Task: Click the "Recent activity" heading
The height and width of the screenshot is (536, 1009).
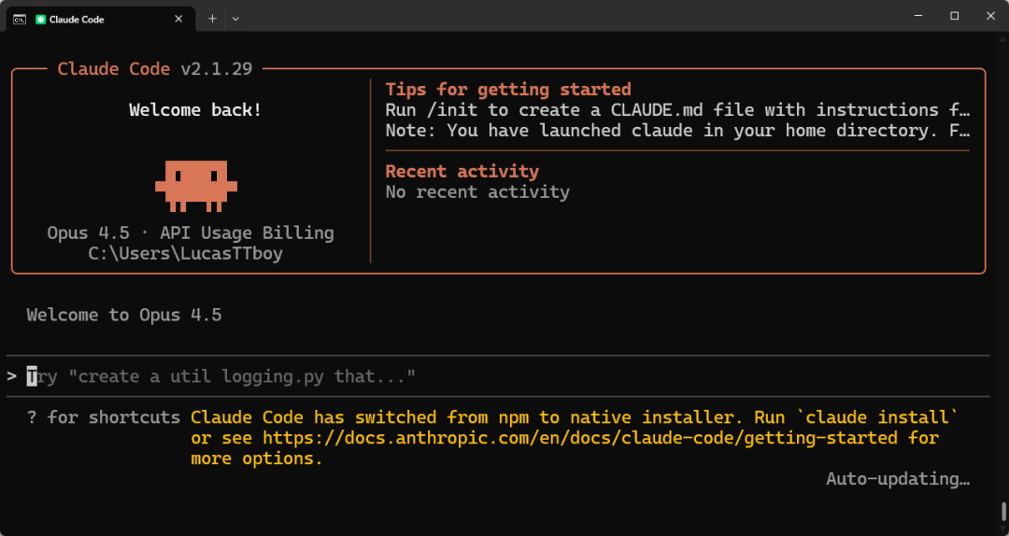Action: click(462, 172)
